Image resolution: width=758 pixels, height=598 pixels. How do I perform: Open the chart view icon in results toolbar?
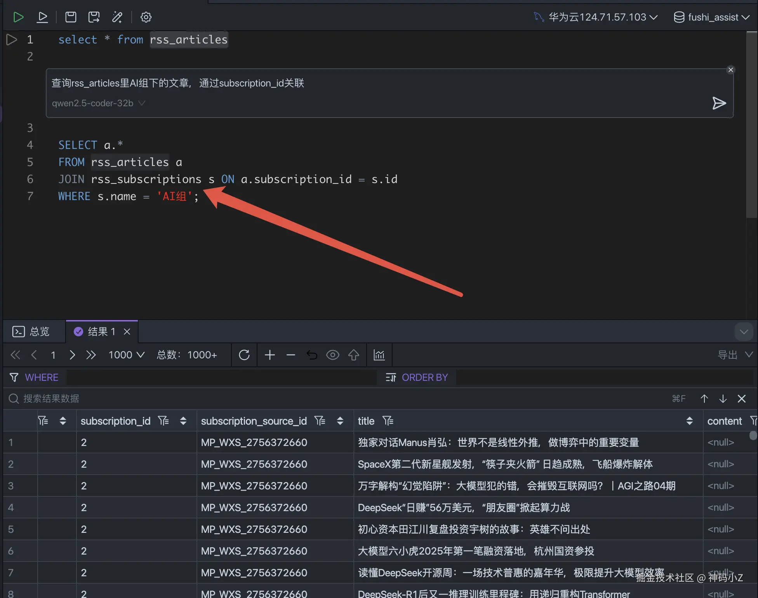click(x=379, y=355)
